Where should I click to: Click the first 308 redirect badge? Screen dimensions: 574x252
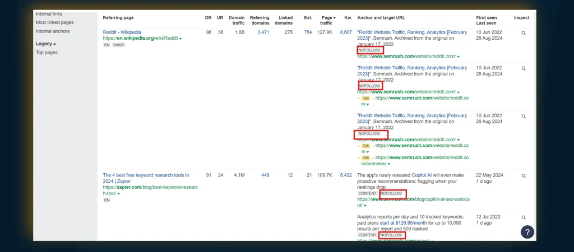point(365,98)
